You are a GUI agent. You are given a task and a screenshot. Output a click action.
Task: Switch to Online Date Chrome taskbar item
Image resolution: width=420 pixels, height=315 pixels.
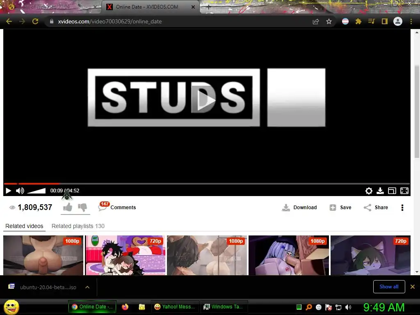click(93, 307)
